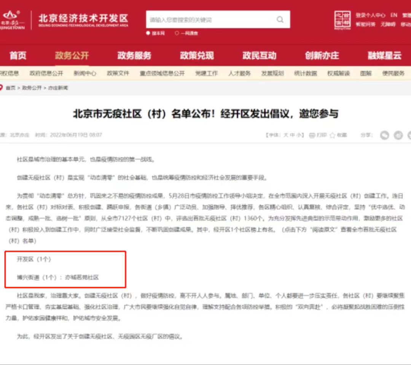
Task: Open the 政务服务 main navigation item
Action: [x=134, y=55]
